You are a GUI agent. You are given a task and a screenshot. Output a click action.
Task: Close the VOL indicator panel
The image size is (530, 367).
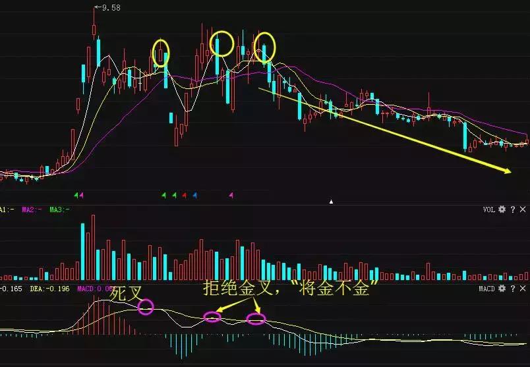click(x=523, y=210)
